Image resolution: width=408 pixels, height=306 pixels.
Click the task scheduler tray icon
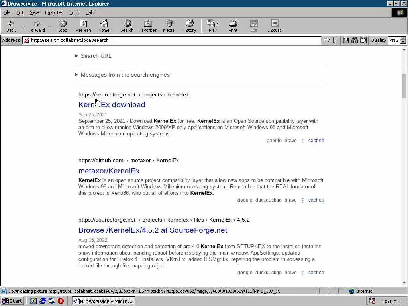(x=372, y=301)
